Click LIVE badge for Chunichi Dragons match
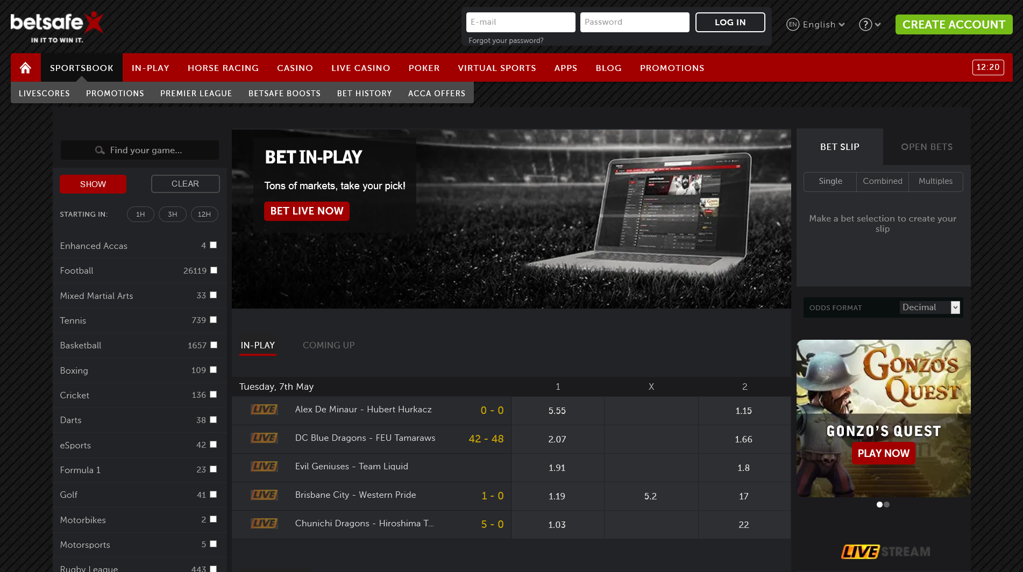The image size is (1023, 572). point(264,524)
